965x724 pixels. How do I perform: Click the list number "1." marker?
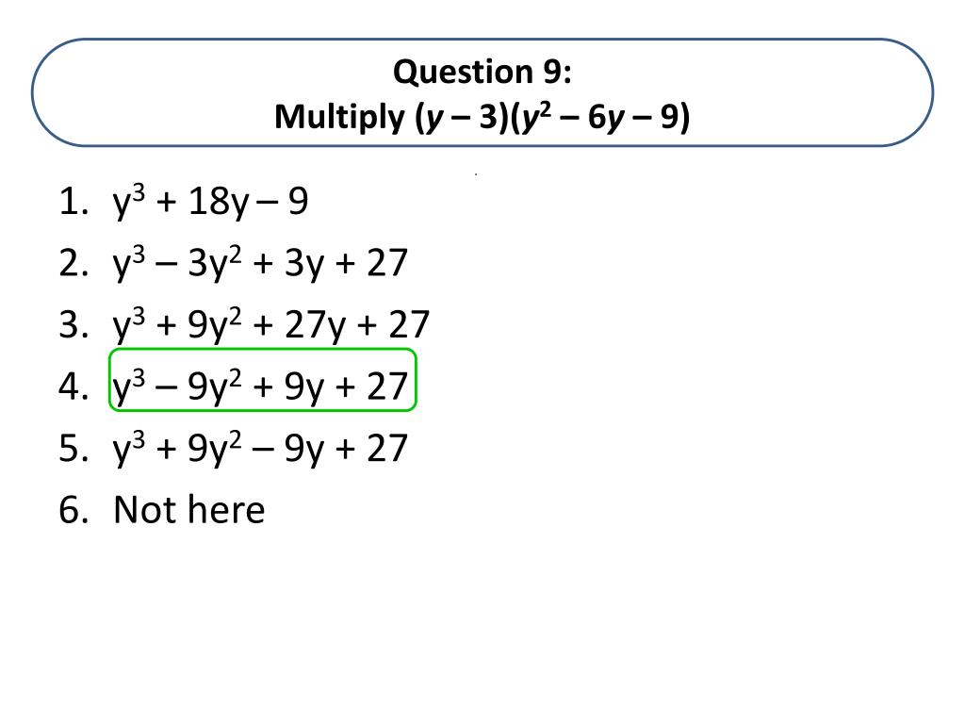74,202
